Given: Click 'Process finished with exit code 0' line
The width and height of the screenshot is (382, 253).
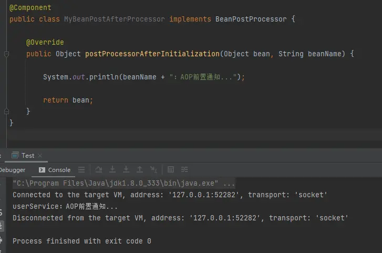Looking at the screenshot, I should [81, 241].
